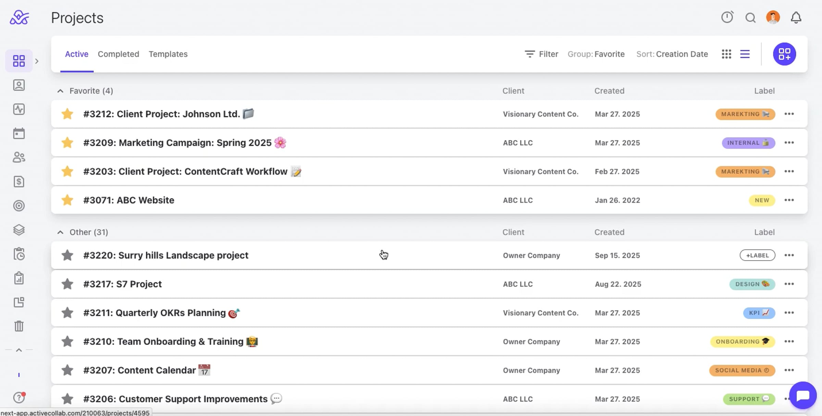This screenshot has height=416, width=822.
Task: Favorite #3210 Team Onboarding & Training
Action: pos(67,341)
